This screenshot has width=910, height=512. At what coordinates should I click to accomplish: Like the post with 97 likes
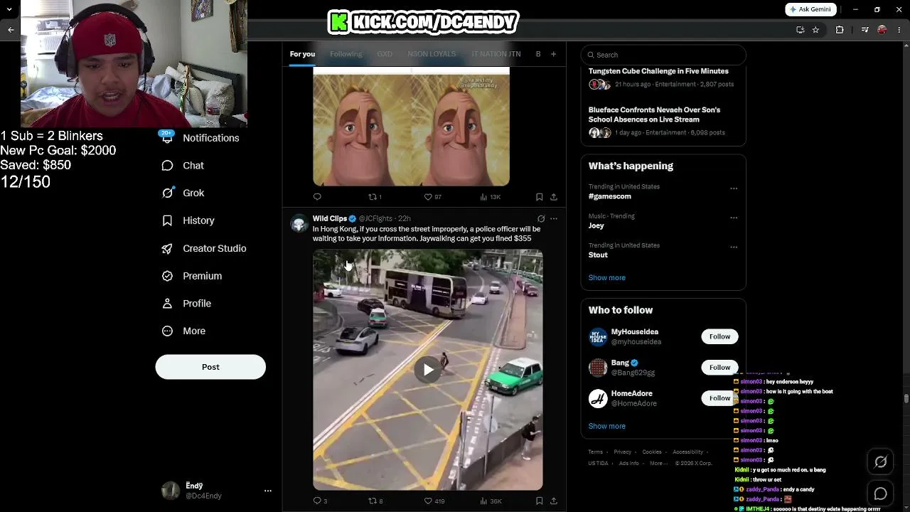(x=428, y=197)
